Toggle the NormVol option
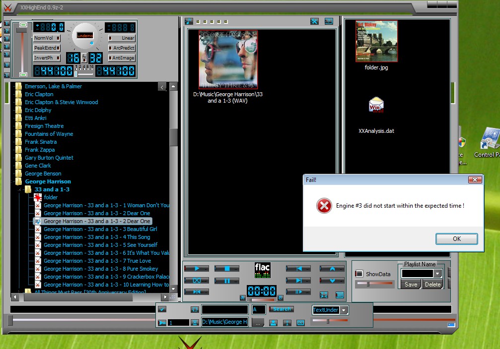The width and height of the screenshot is (500, 349). click(x=47, y=38)
